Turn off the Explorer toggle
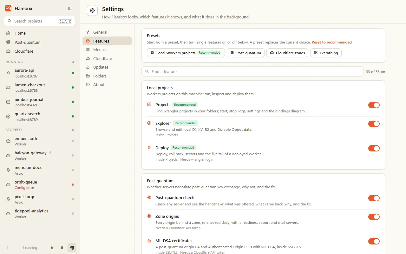This screenshot has height=254, width=406. pyautogui.click(x=374, y=124)
